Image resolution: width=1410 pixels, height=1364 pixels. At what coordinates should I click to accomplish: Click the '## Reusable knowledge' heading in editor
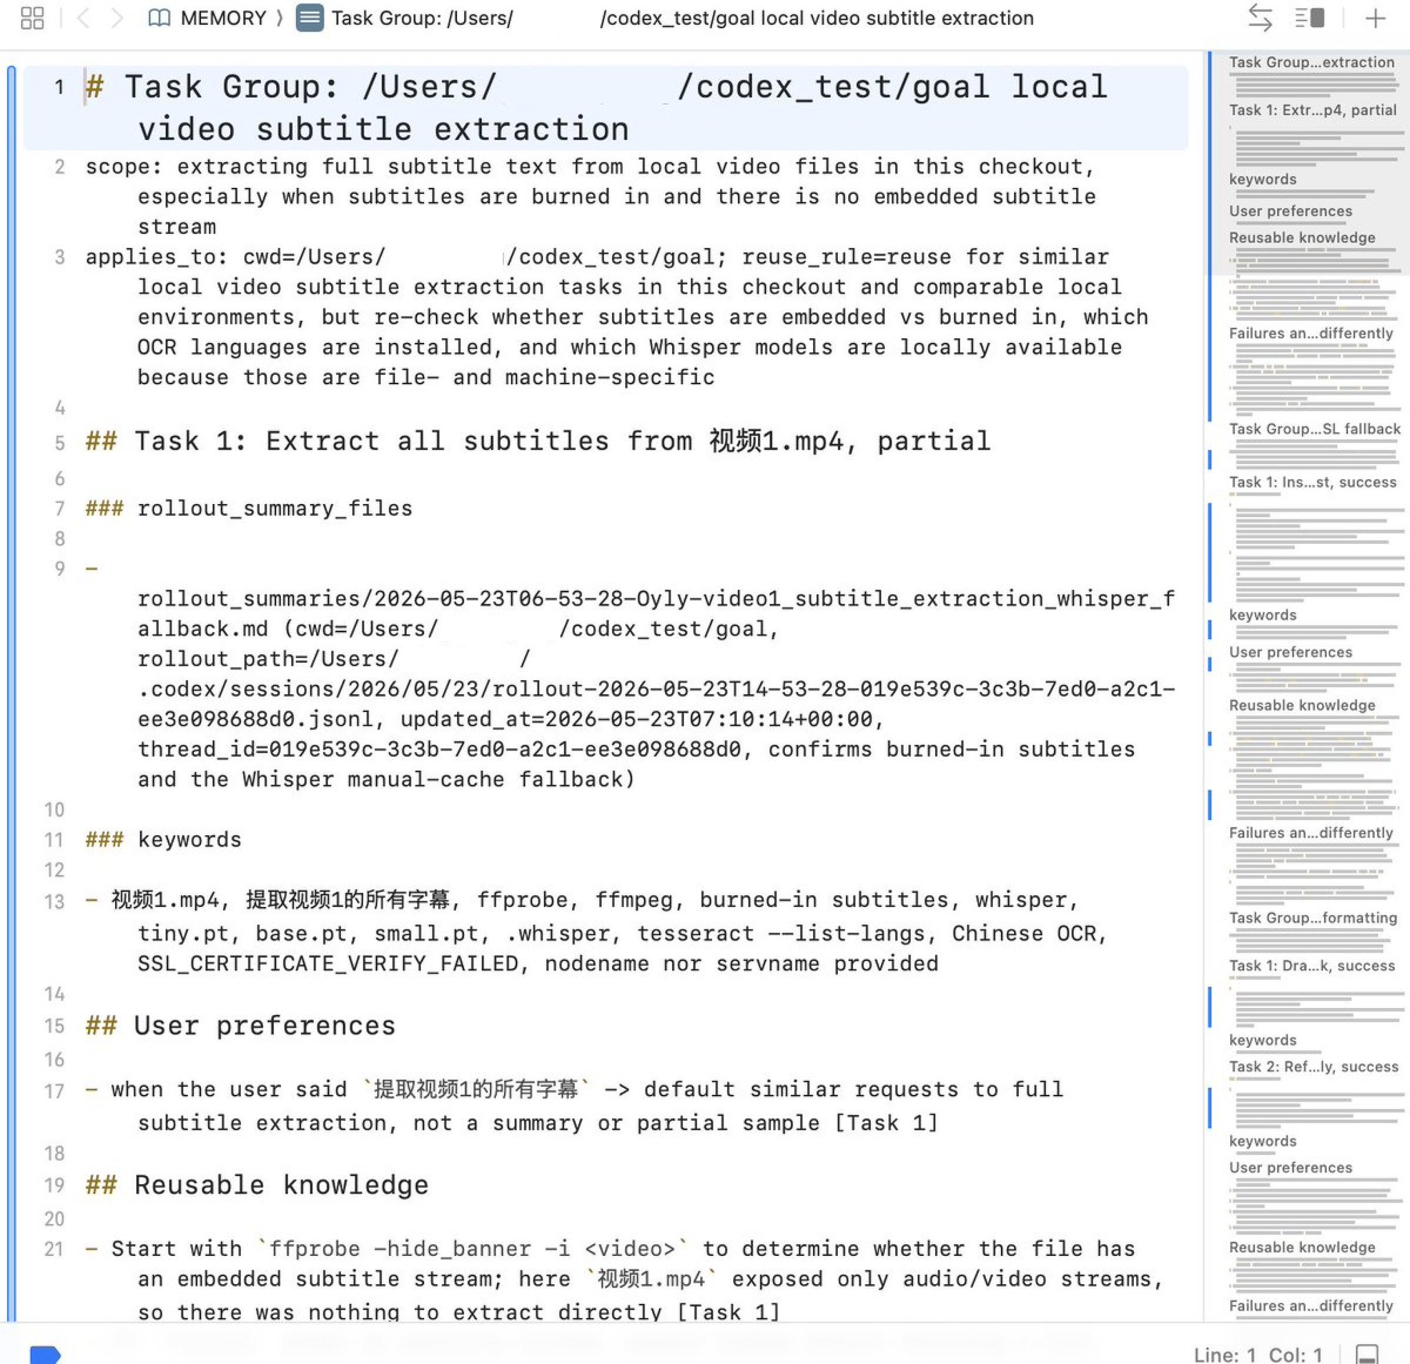click(x=257, y=1185)
